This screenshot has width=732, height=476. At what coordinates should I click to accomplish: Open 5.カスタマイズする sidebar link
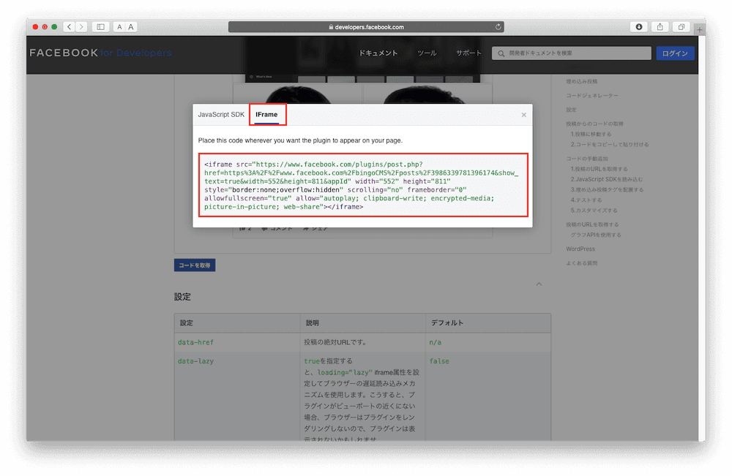(x=594, y=211)
